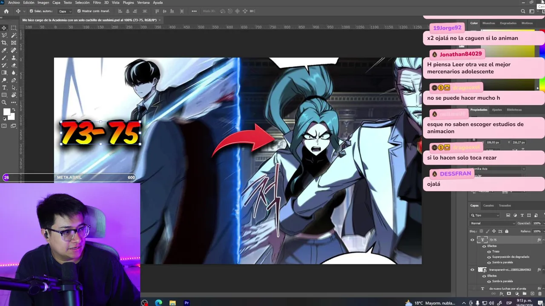Select the Gradient tool

(4, 73)
